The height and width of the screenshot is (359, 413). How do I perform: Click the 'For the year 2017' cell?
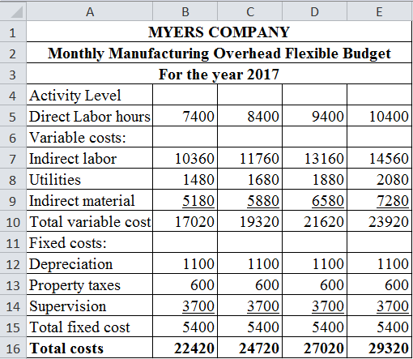tap(219, 74)
